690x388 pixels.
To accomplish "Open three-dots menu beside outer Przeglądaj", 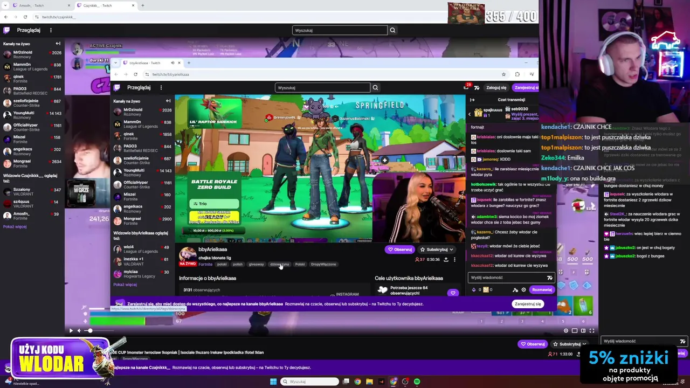I will (x=51, y=30).
